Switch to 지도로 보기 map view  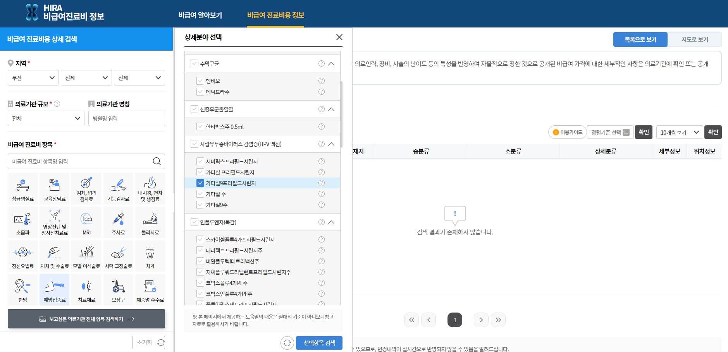click(x=695, y=39)
